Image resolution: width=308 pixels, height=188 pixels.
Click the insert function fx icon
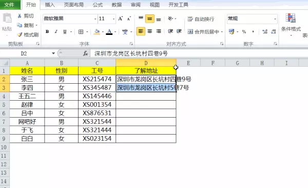85,53
